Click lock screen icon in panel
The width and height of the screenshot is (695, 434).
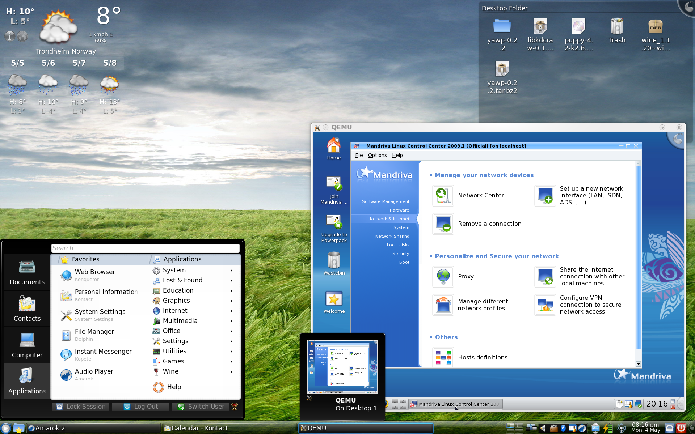(x=670, y=428)
